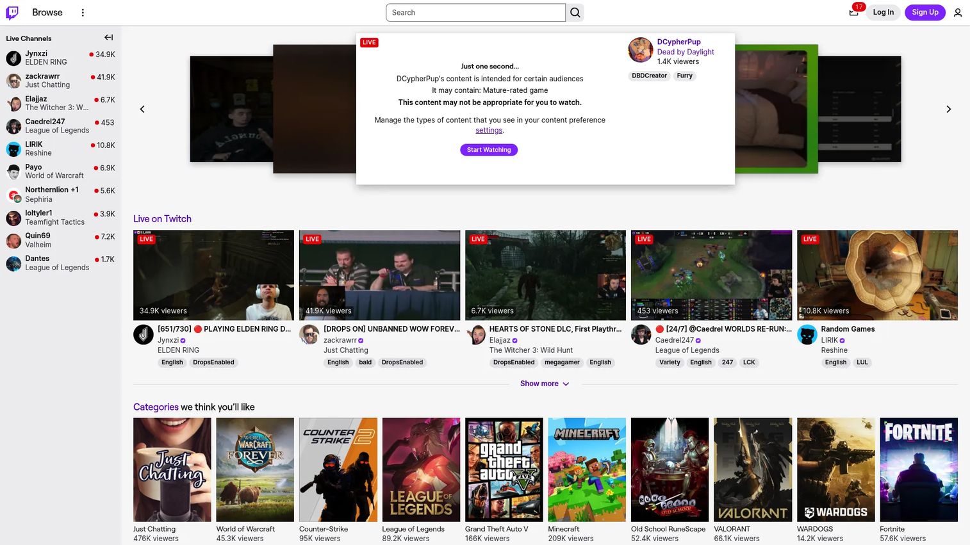Go to previous carousel stream
The image size is (970, 545).
click(x=142, y=110)
